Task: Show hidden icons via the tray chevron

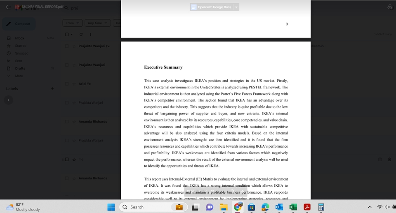Action: [370, 207]
